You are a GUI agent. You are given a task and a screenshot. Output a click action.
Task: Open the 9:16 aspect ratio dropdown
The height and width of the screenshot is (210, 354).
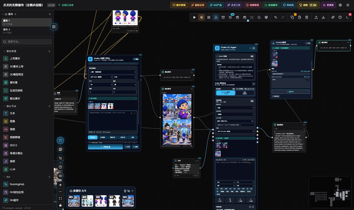click(x=125, y=77)
